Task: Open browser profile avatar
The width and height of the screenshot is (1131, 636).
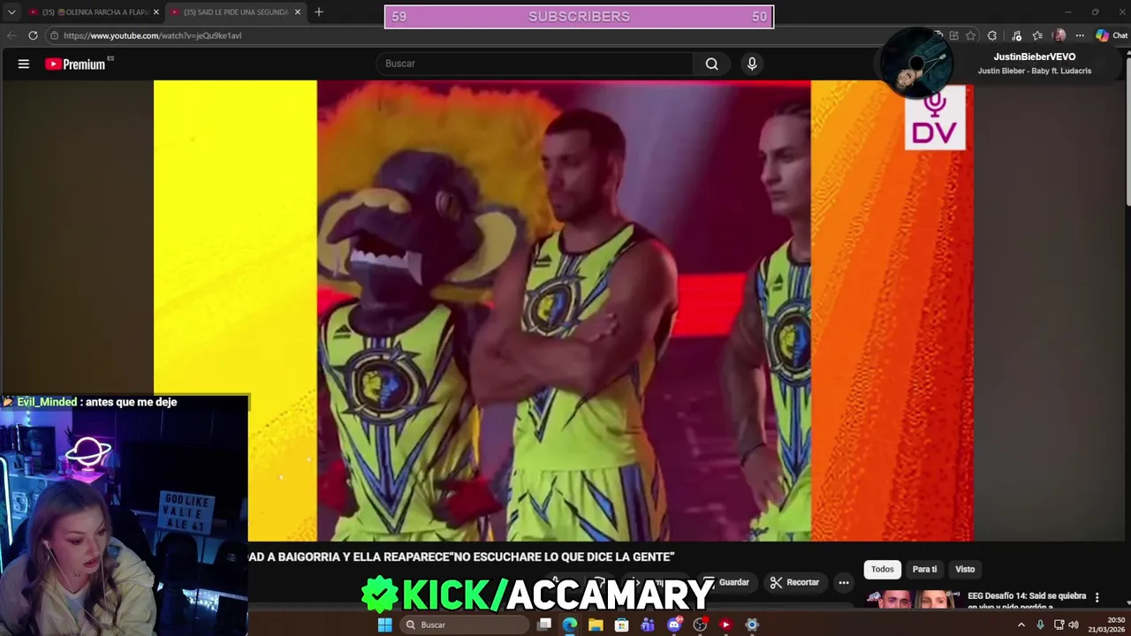Action: pyautogui.click(x=1059, y=35)
